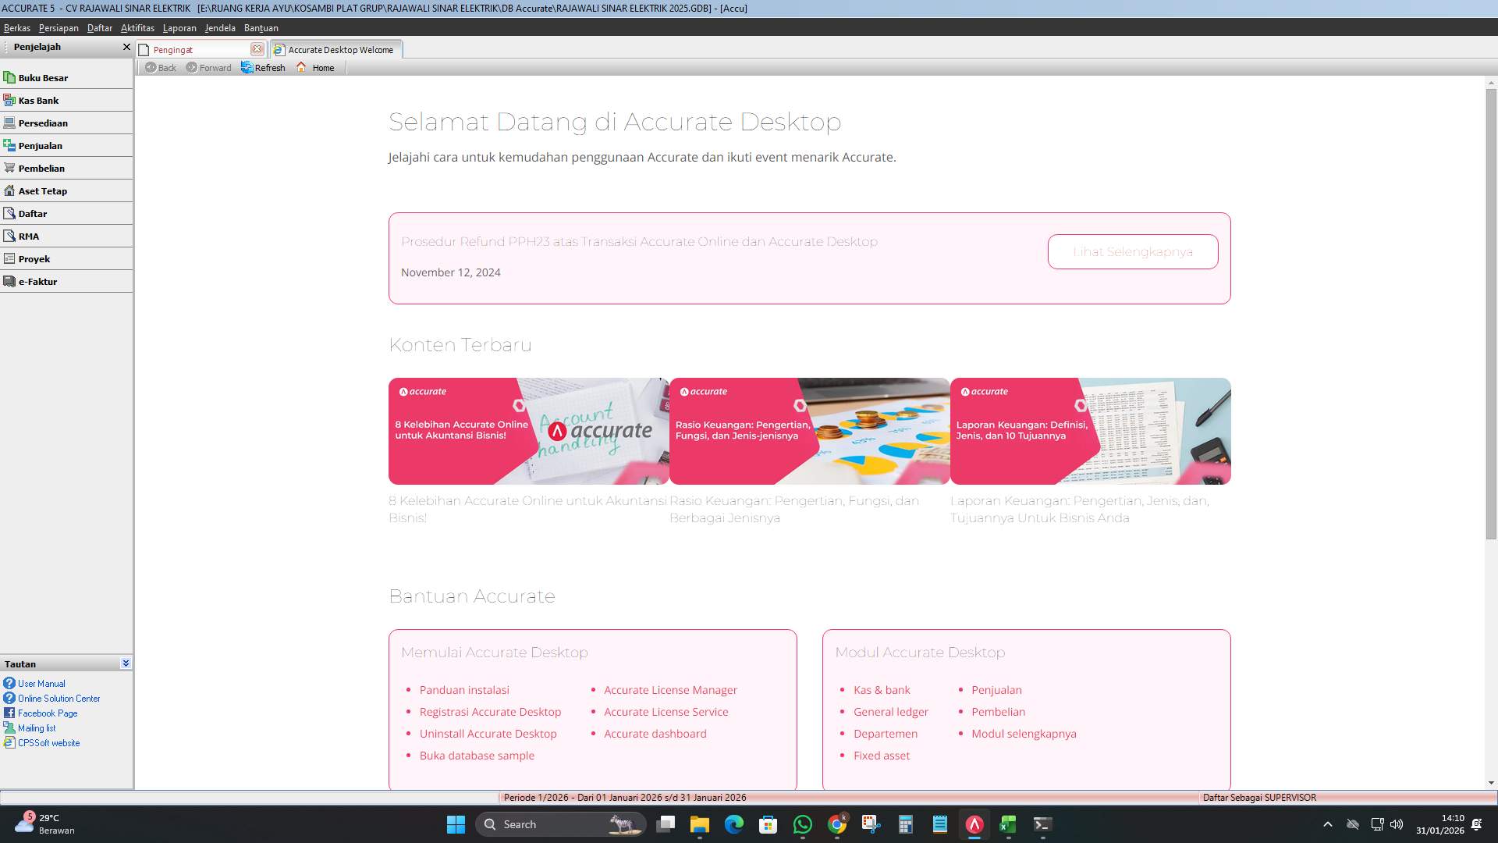
Task: Open the Persediaan module
Action: [x=44, y=123]
